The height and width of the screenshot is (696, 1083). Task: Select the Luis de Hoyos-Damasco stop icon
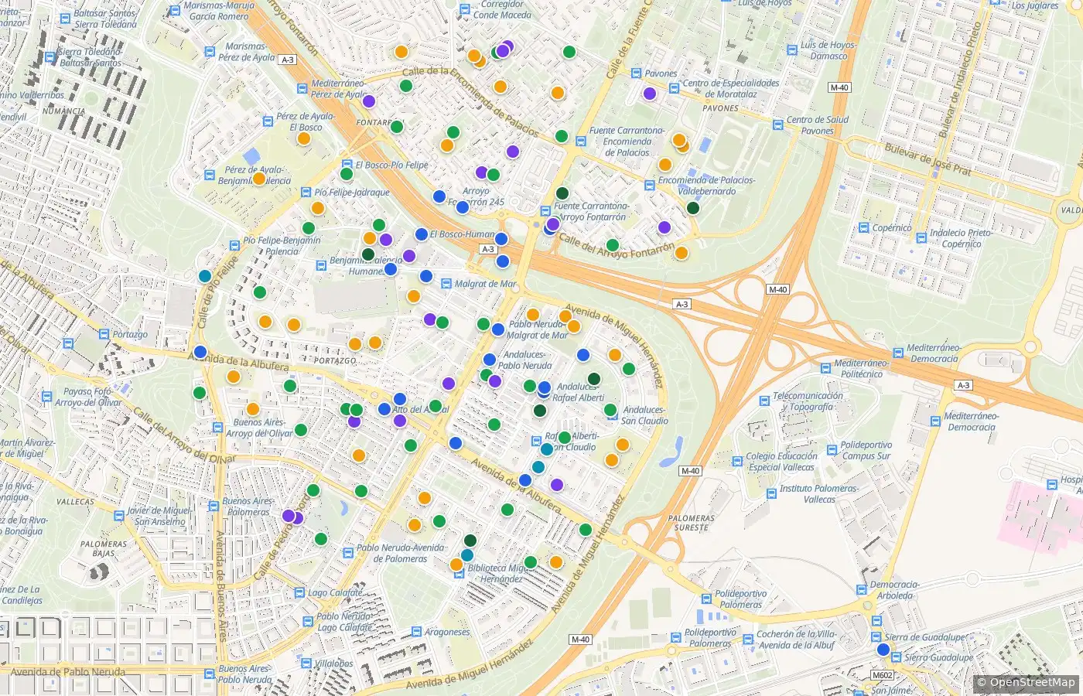pos(791,50)
